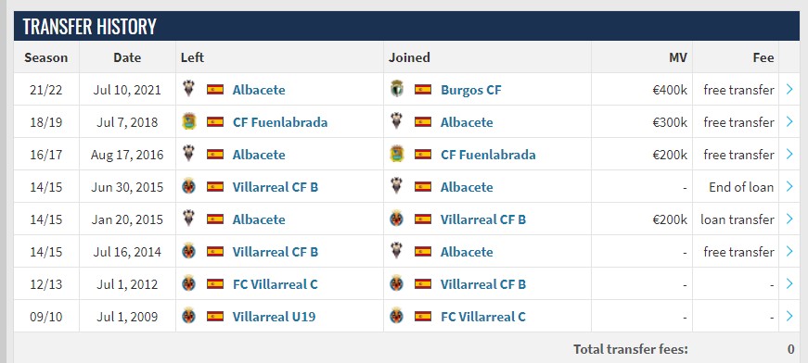Click Villarreal U19 crest icon
Viewport: 808px width, 363px height.
pos(188,316)
